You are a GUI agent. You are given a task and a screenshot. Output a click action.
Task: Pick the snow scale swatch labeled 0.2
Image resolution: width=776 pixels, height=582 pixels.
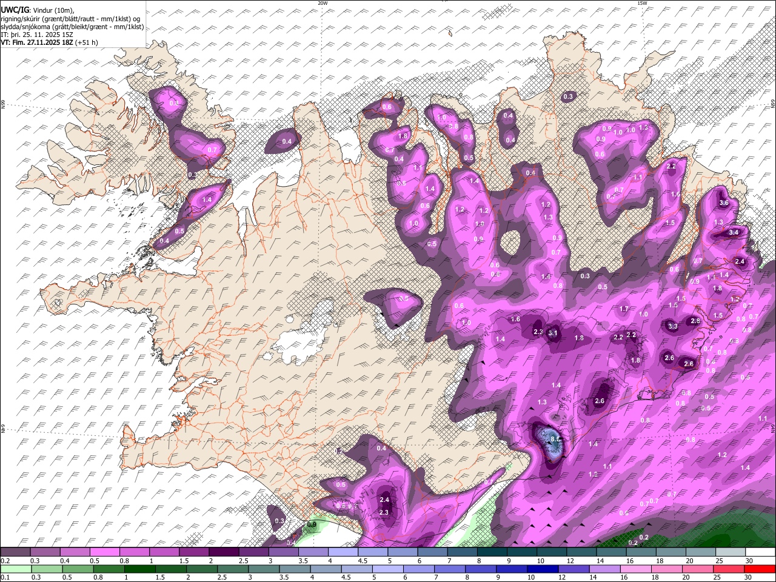click(x=15, y=552)
